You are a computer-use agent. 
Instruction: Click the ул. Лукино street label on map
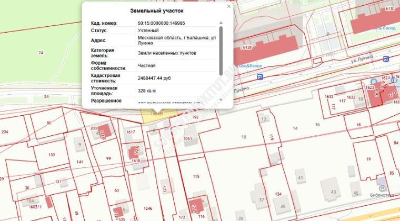tap(362, 59)
